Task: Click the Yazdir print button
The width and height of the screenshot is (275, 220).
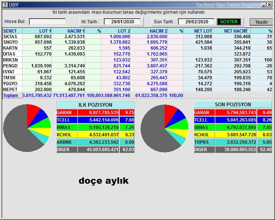Action: pos(261,22)
